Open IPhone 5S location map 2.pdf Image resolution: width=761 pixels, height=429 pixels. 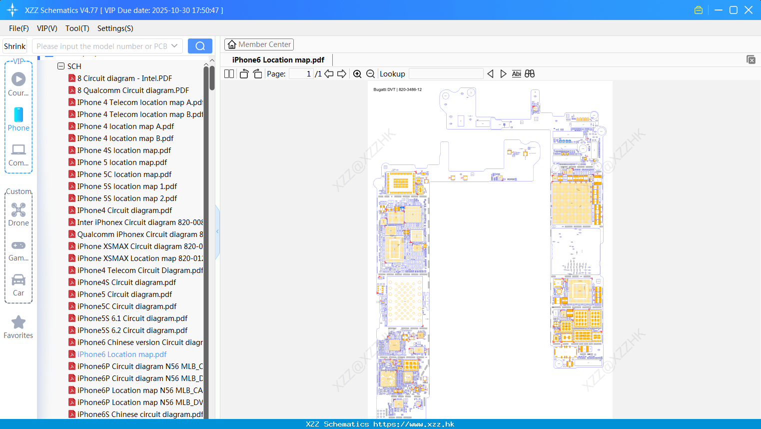(x=127, y=198)
